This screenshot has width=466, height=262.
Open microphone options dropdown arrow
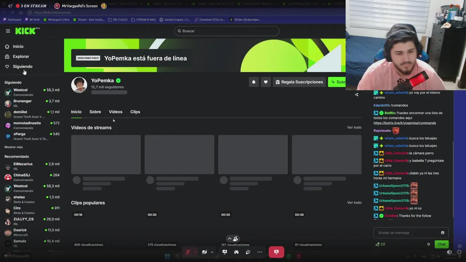click(x=196, y=252)
